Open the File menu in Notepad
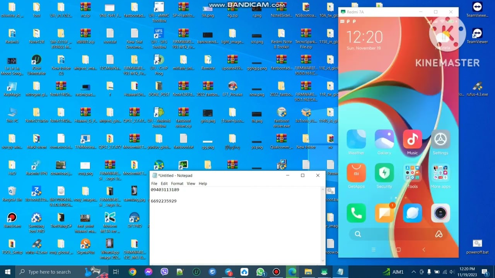 pos(154,183)
